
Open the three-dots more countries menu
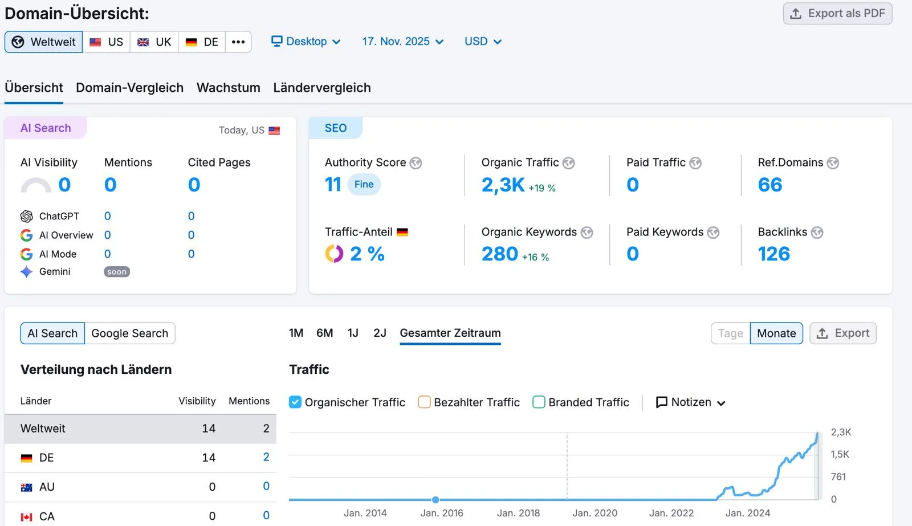tap(238, 42)
